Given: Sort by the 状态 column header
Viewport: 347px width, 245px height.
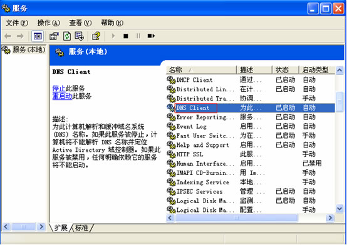Looking at the screenshot, I should coord(286,70).
